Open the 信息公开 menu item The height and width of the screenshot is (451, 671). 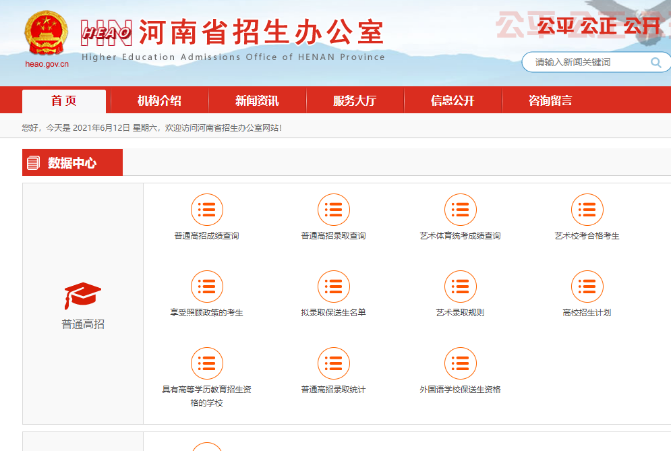coord(453,101)
